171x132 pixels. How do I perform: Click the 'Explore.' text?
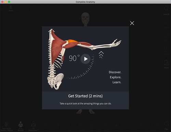click(116, 77)
